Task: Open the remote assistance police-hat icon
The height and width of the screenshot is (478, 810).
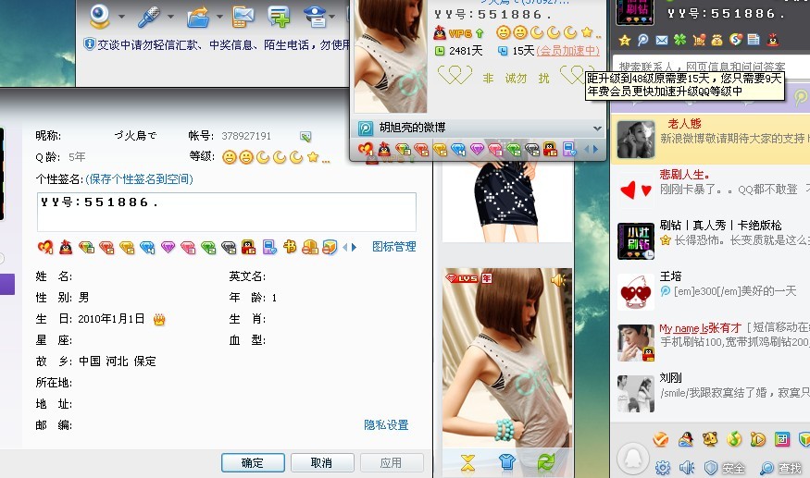Action: (x=315, y=17)
